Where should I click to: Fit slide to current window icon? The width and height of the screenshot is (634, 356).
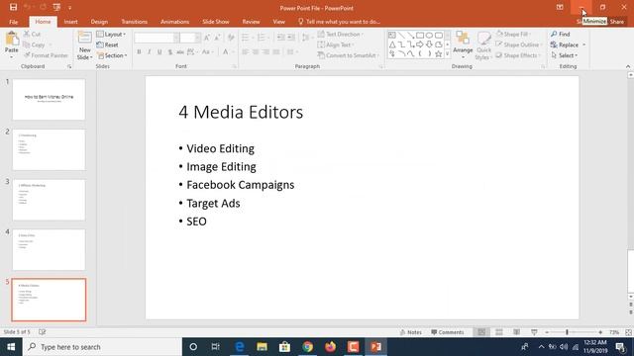pyautogui.click(x=628, y=332)
